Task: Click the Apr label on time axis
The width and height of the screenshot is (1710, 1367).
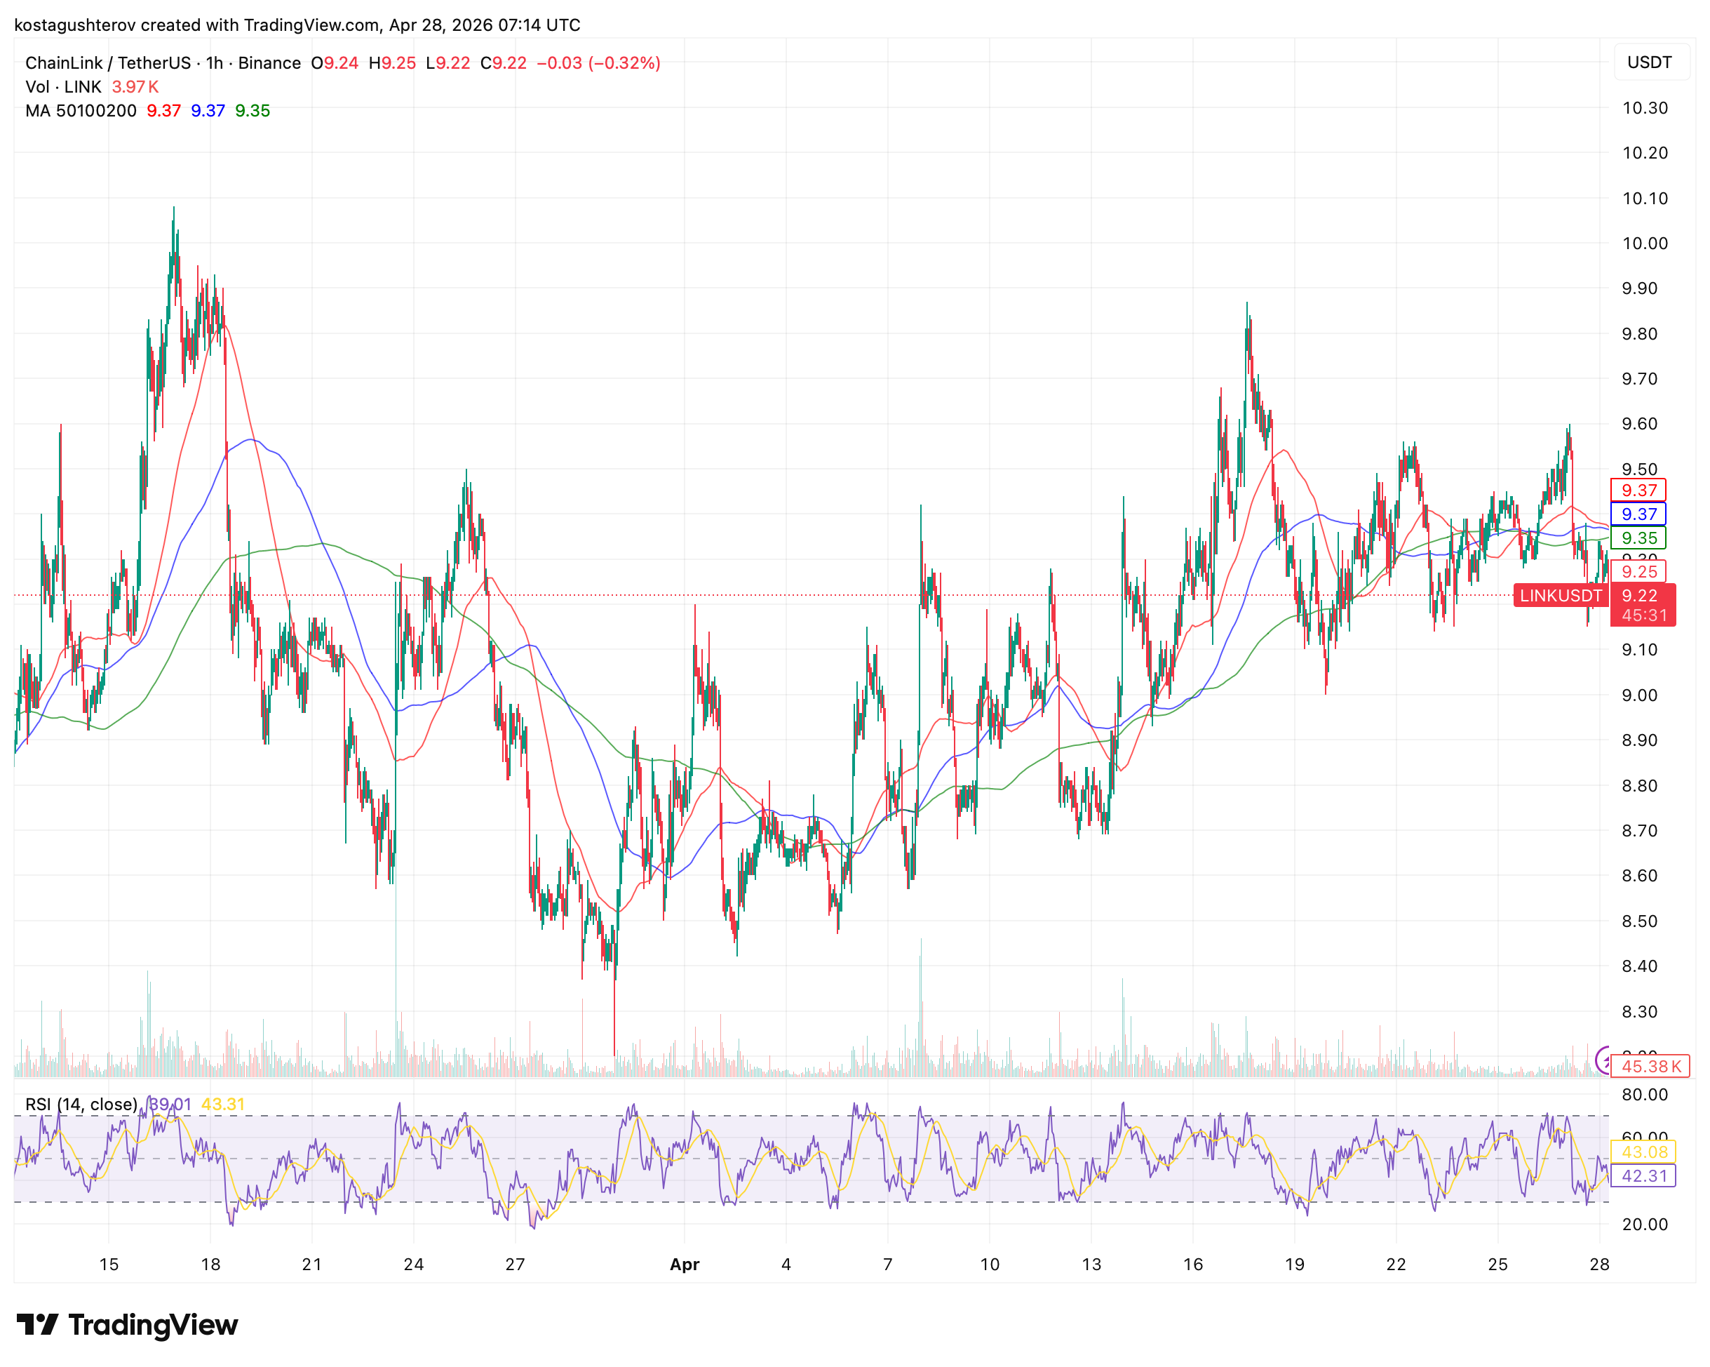Action: click(685, 1265)
